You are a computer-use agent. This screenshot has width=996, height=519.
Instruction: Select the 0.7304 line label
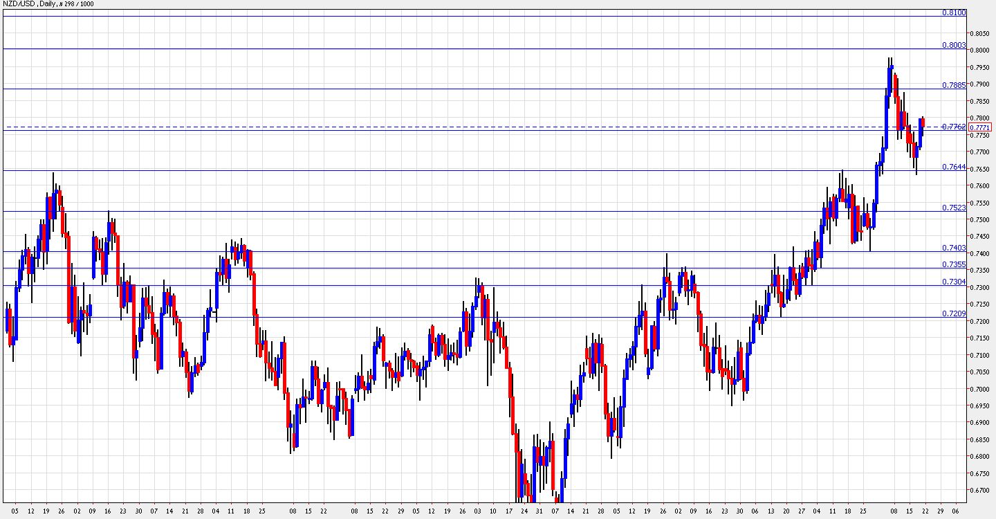954,282
